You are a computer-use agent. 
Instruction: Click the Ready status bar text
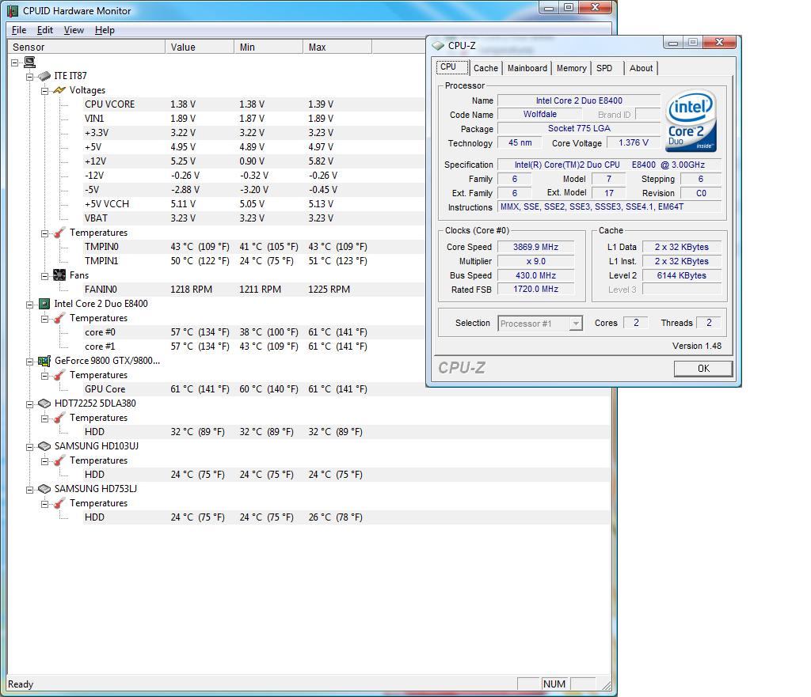tap(21, 684)
